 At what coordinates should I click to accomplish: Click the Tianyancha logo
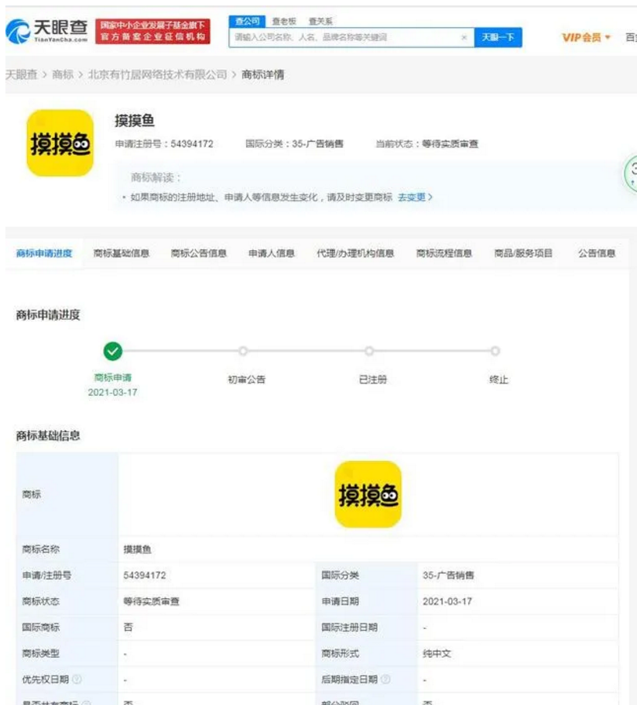click(46, 31)
